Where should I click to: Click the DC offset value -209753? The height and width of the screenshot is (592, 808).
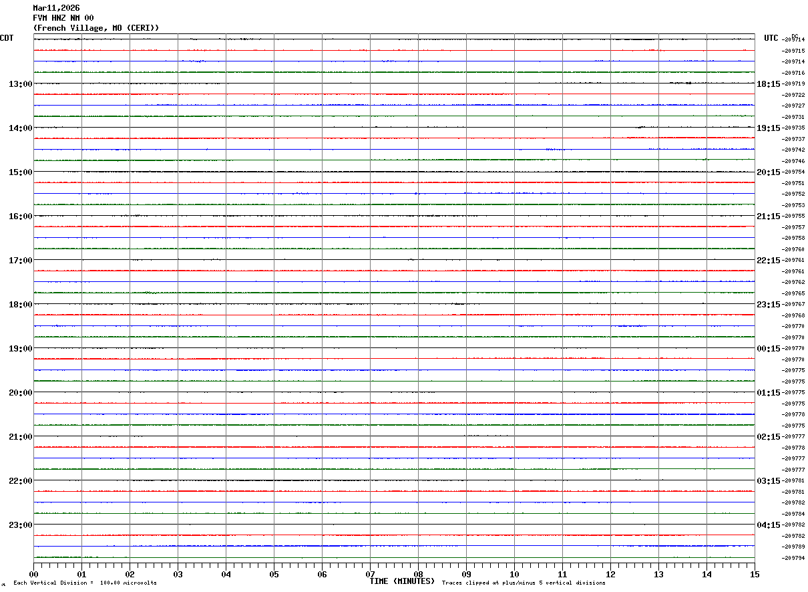(793, 205)
